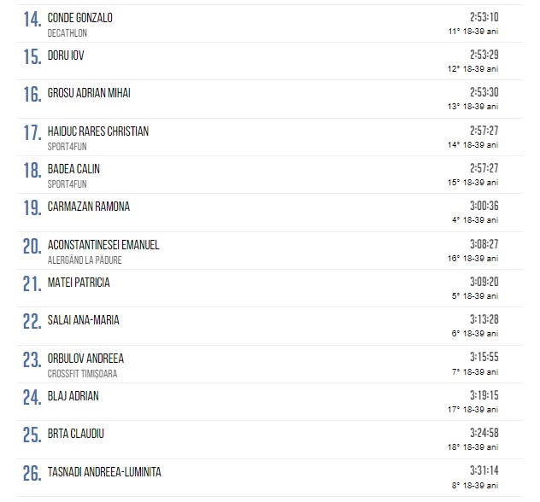This screenshot has height=502, width=540.
Task: Click the MATEI PATRICIA name
Action: tap(79, 283)
